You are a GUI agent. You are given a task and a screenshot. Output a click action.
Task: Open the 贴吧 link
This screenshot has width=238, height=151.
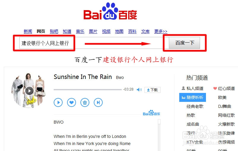tap(54, 31)
